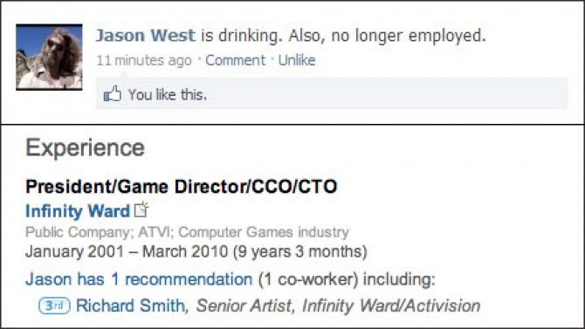Click the 3rd degree connection badge
The image size is (585, 329).
(54, 305)
